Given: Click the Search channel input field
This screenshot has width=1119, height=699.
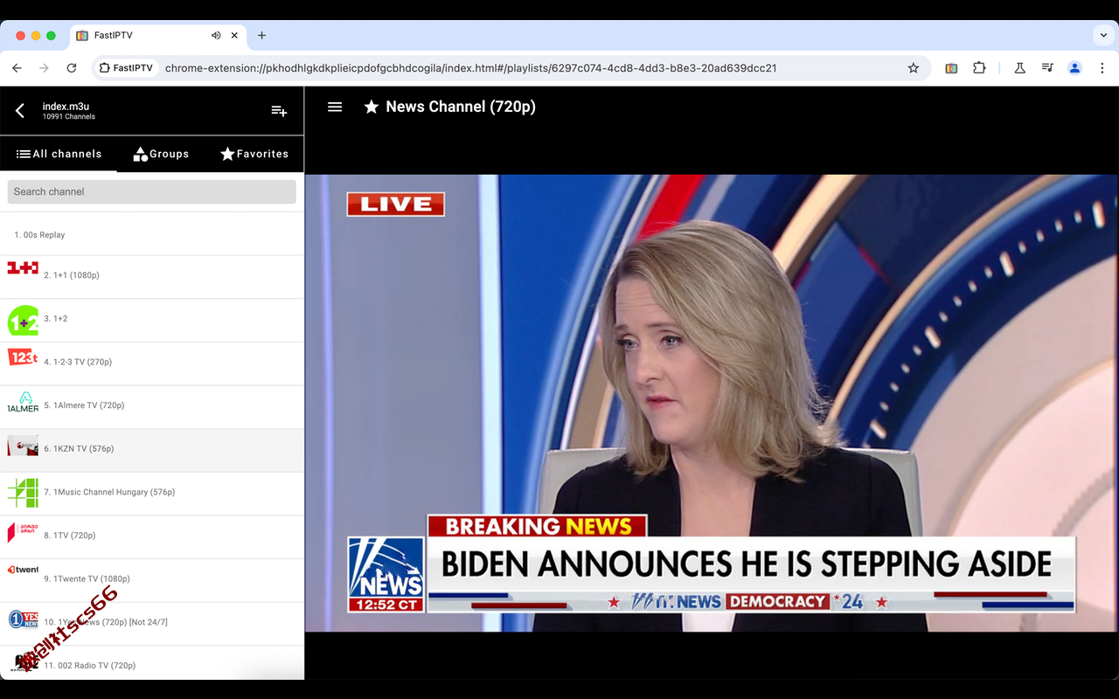Looking at the screenshot, I should pos(152,191).
